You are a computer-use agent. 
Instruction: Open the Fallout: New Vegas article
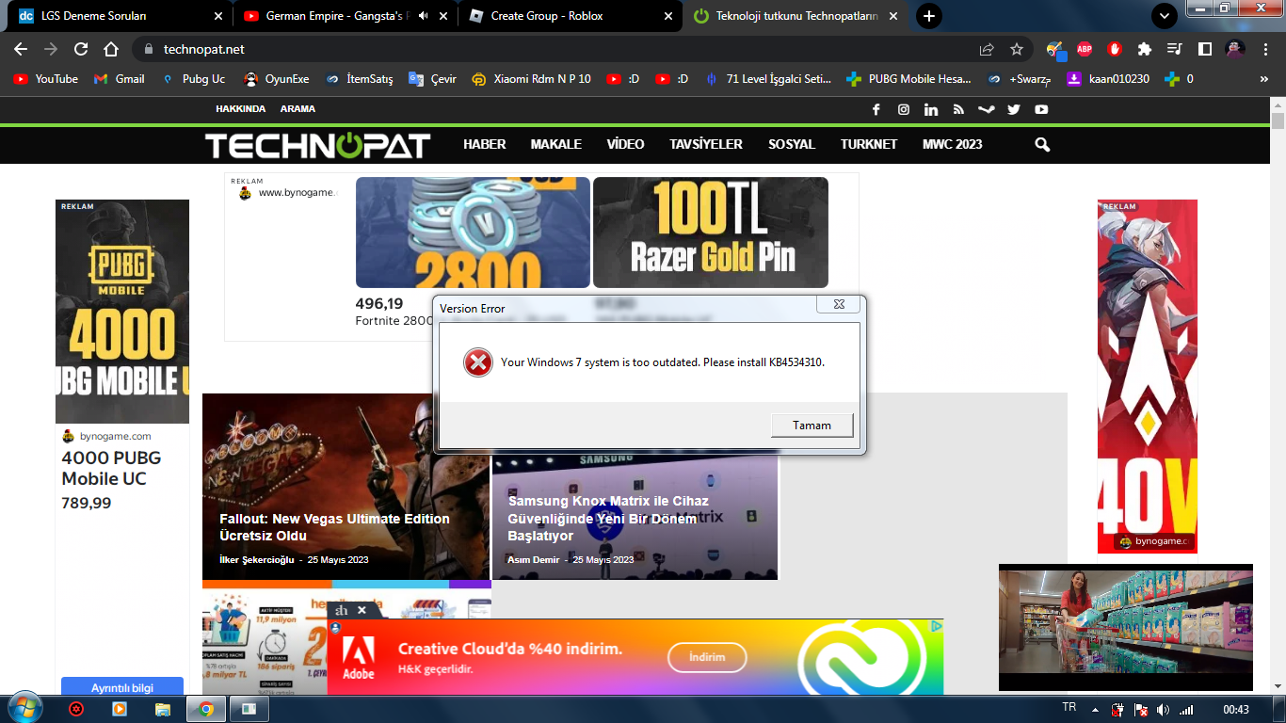coord(334,527)
